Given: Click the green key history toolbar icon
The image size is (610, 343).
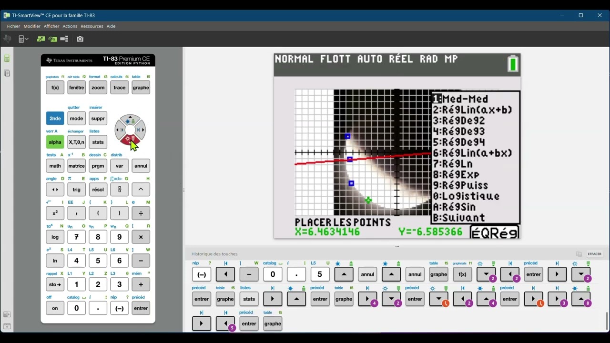Looking at the screenshot, I should [53, 39].
